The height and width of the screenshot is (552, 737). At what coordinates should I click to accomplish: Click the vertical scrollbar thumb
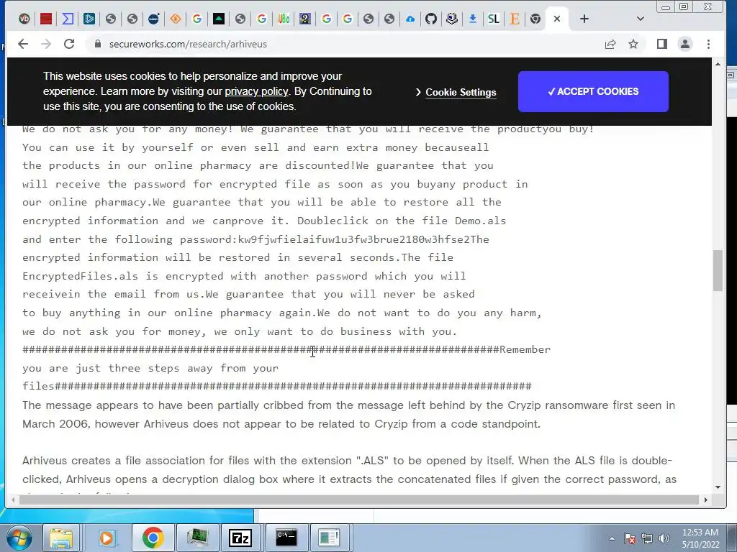tap(718, 270)
